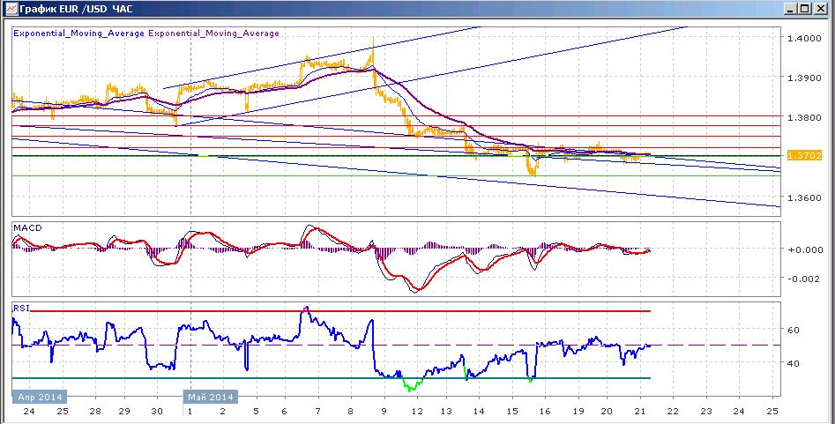Click date 20 on the time axis
This screenshot has width=835, height=424.
click(608, 412)
